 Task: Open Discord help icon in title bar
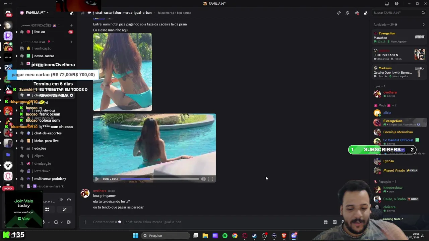tap(396, 4)
